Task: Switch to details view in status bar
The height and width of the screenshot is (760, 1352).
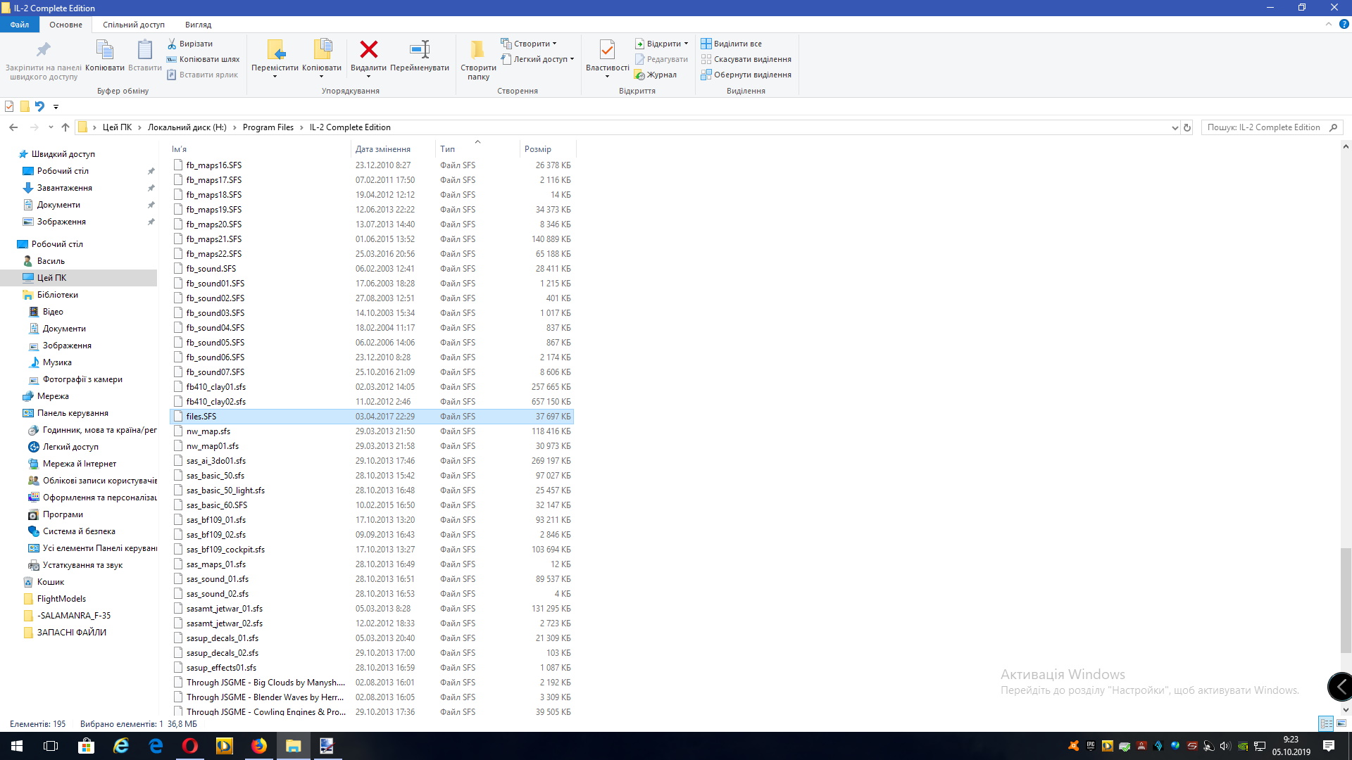Action: [1326, 723]
